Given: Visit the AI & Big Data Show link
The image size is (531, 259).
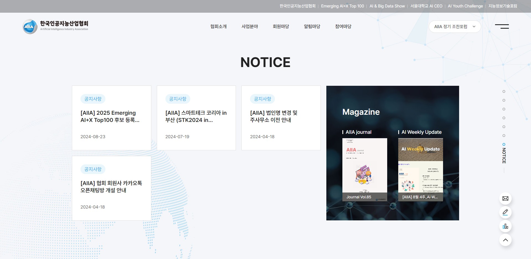Looking at the screenshot, I should point(387,6).
